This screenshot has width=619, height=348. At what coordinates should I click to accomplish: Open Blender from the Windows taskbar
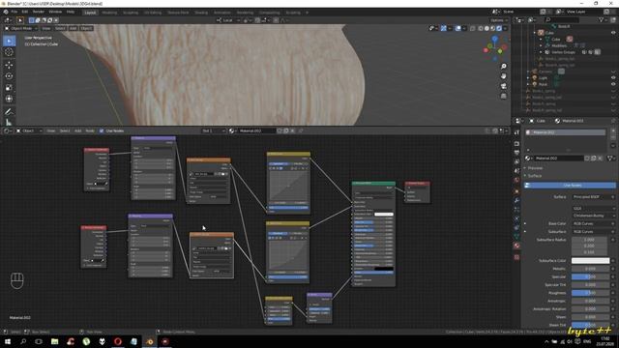[150, 341]
